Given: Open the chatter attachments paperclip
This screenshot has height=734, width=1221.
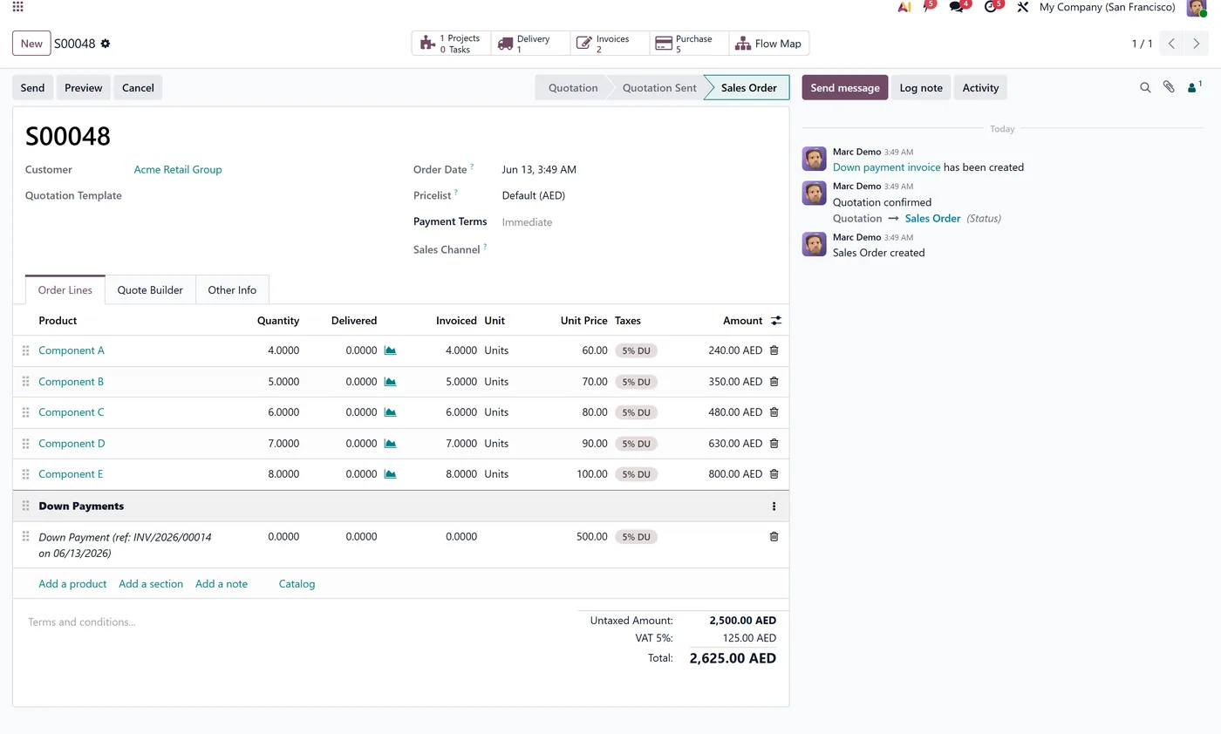Looking at the screenshot, I should (x=1169, y=87).
